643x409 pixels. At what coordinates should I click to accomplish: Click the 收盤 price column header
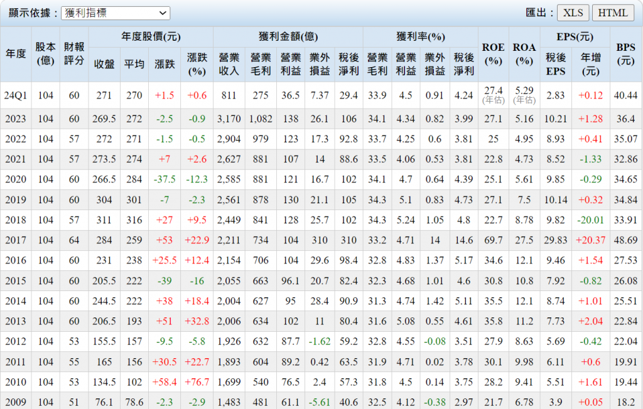tap(104, 64)
